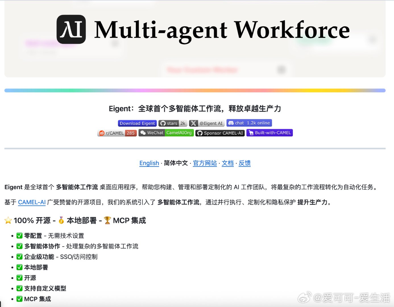Open the 官方网站 link

(205, 163)
